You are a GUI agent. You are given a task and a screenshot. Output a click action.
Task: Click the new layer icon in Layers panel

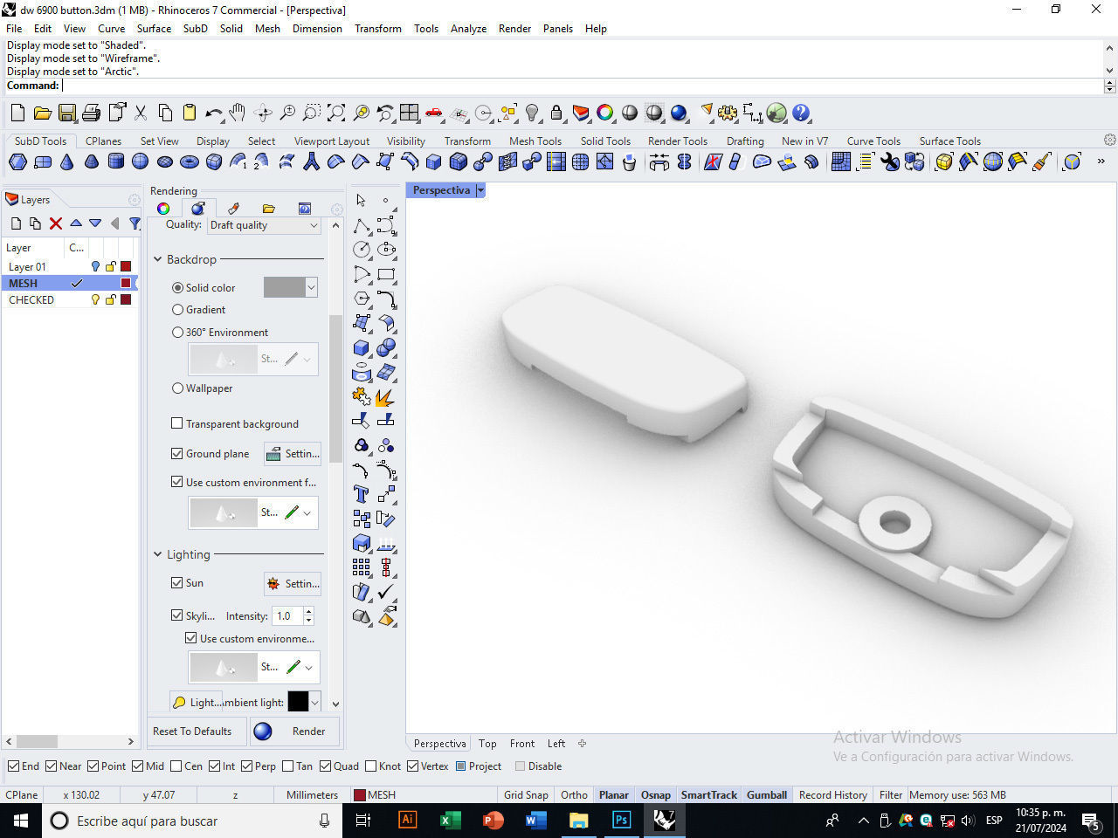point(16,223)
